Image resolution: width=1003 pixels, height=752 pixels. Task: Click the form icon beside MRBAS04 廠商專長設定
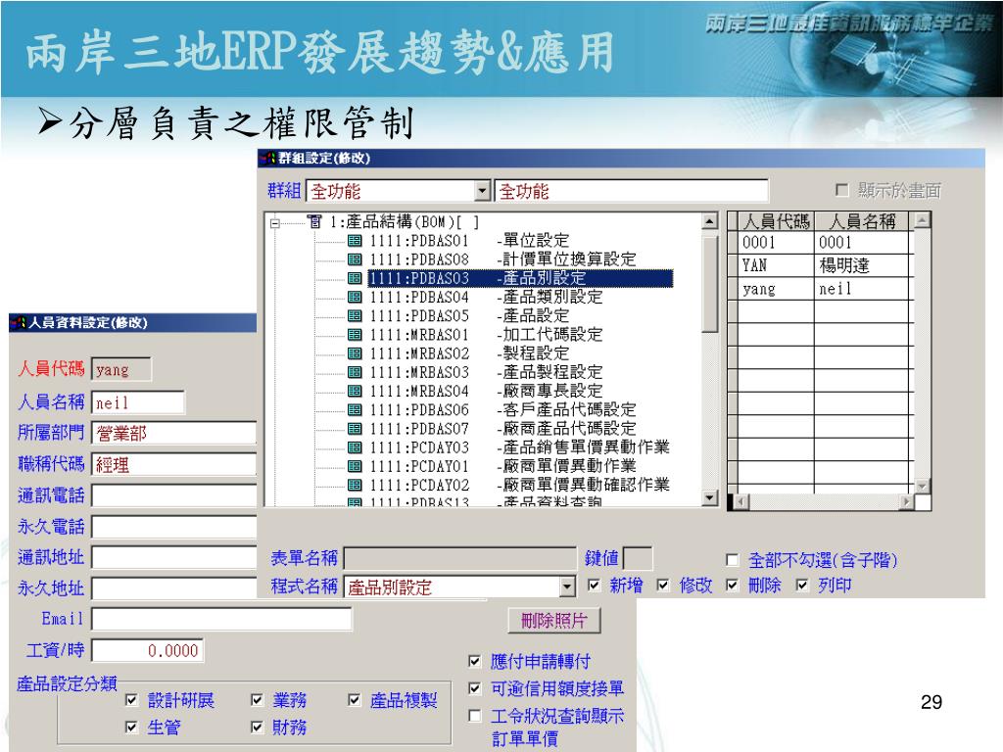pyautogui.click(x=355, y=391)
